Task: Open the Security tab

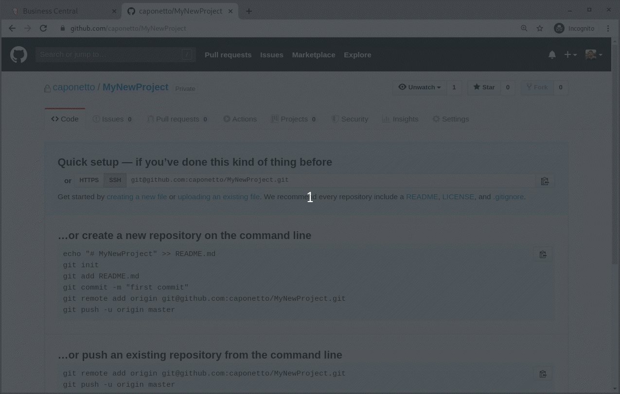Action: tap(350, 119)
